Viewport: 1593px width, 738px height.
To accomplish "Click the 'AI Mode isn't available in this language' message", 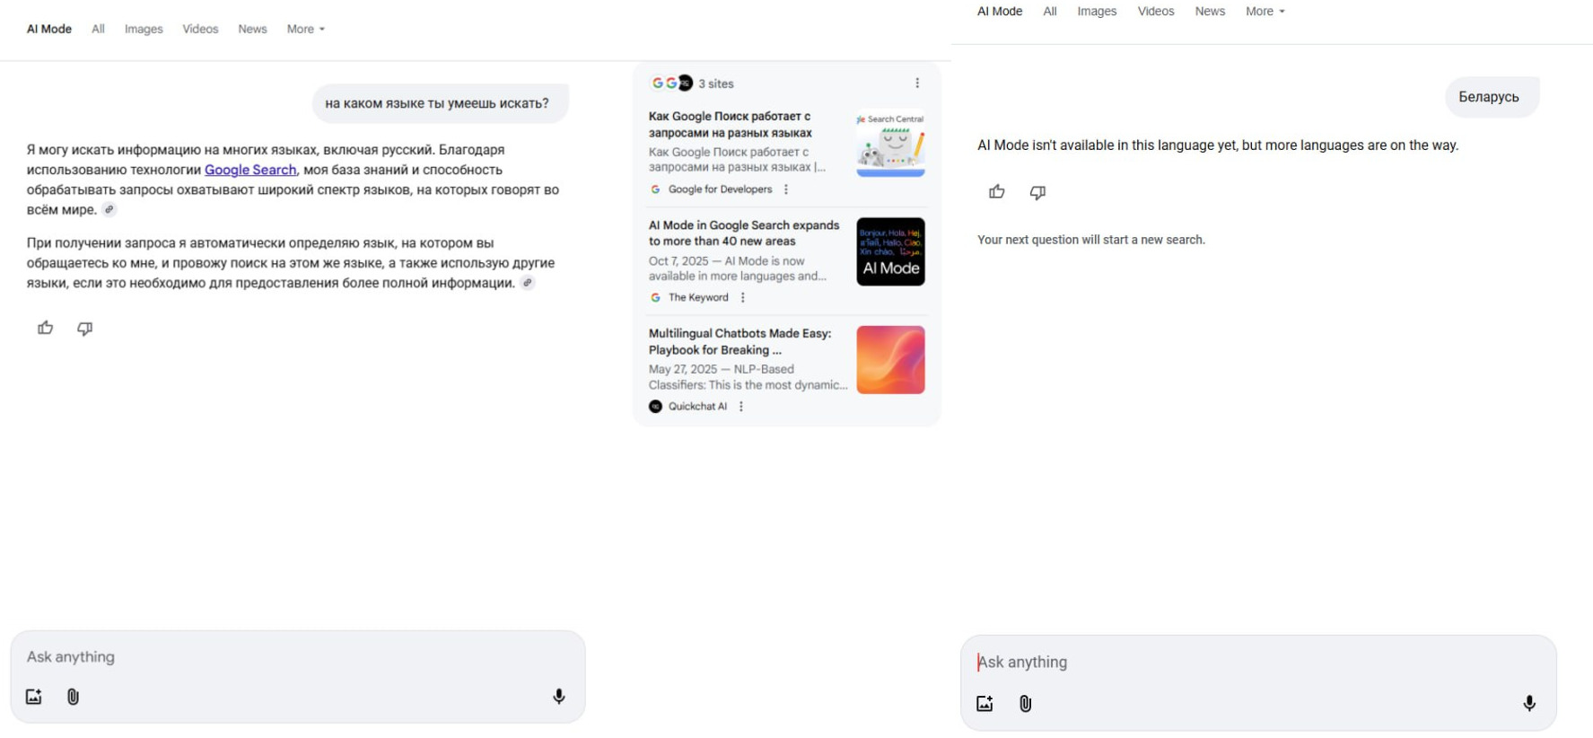I will point(1218,145).
